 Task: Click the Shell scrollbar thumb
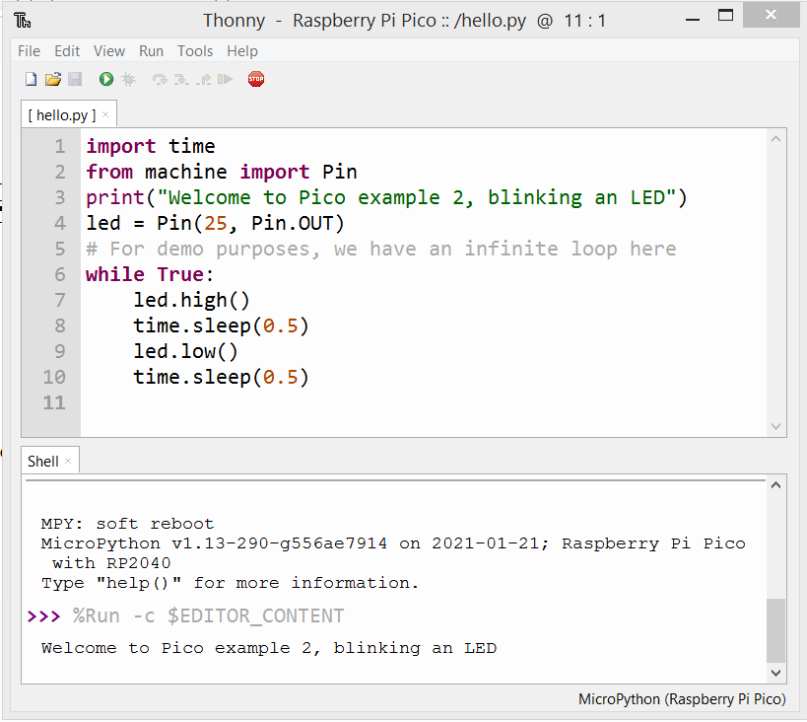(776, 630)
